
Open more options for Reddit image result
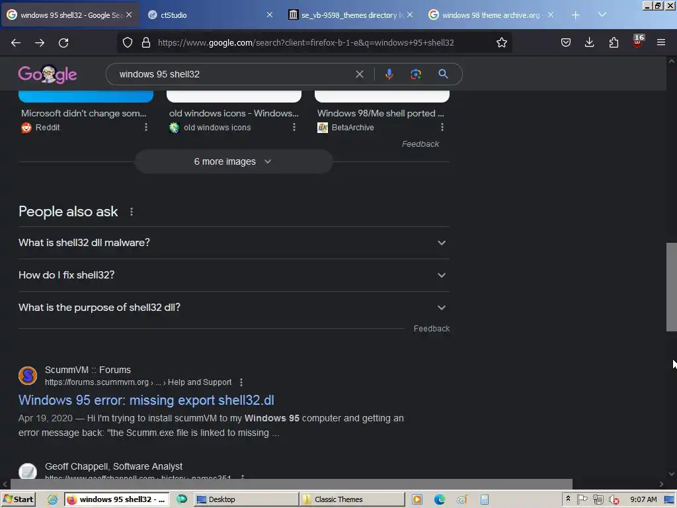pyautogui.click(x=146, y=127)
